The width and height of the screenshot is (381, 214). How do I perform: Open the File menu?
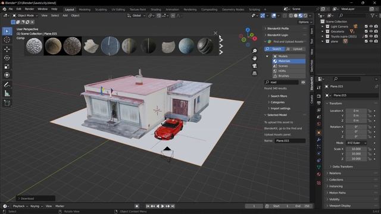pyautogui.click(x=11, y=9)
